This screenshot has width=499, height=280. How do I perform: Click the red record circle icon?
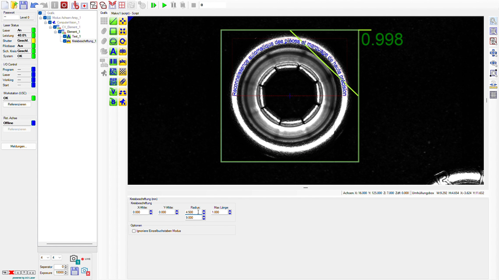click(64, 5)
